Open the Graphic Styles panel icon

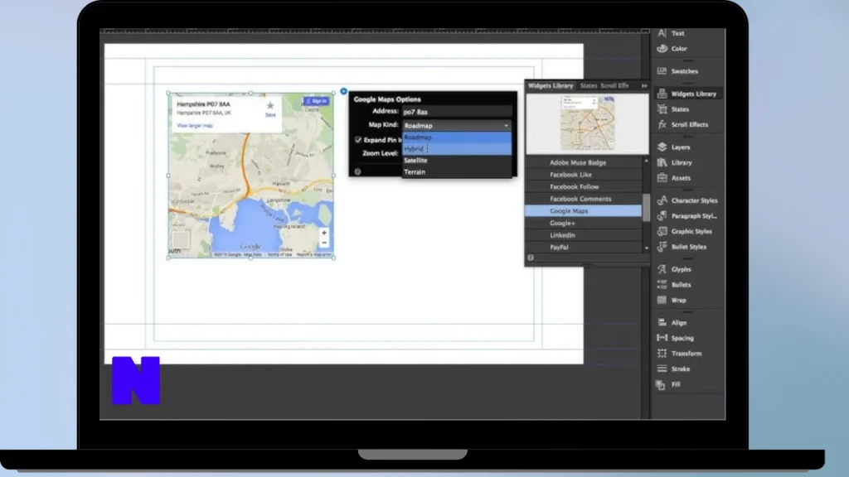[662, 231]
